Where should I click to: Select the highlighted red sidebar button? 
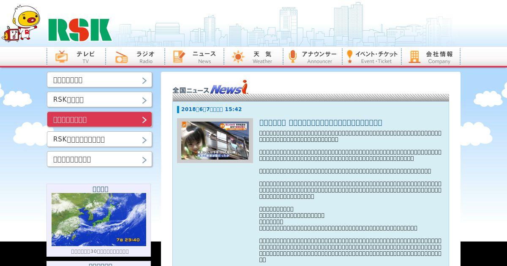coord(99,119)
